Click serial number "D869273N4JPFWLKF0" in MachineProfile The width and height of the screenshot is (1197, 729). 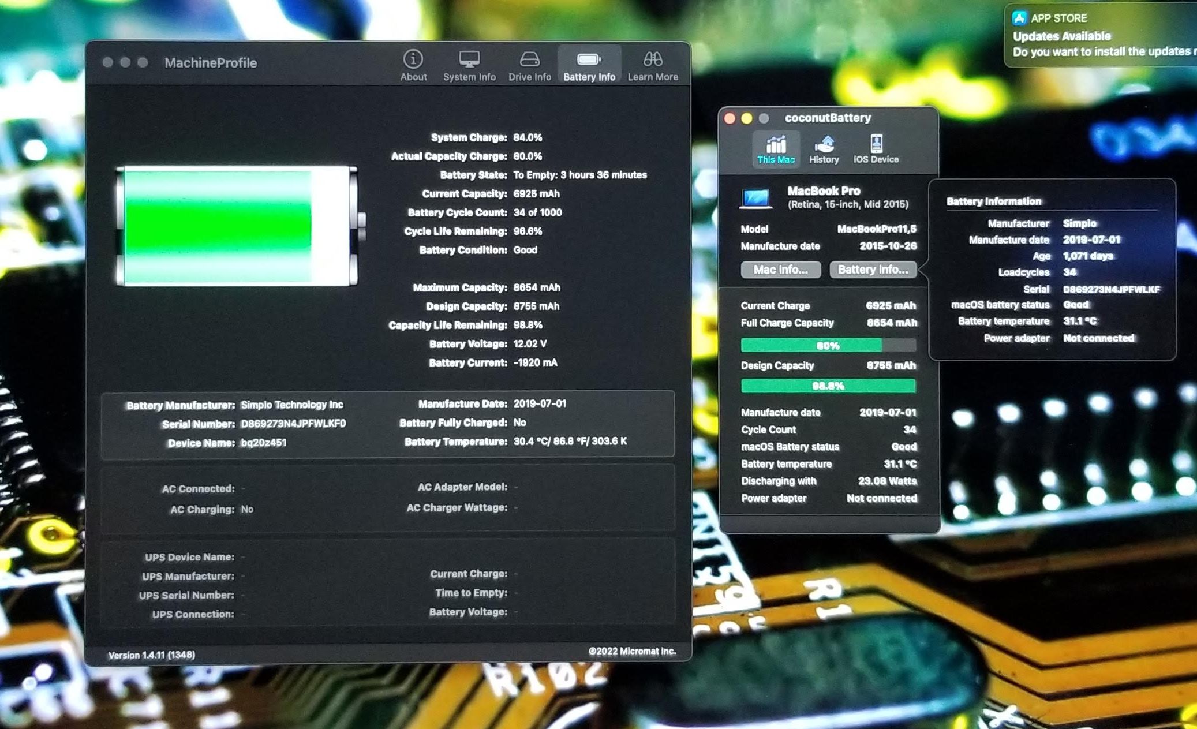coord(293,424)
